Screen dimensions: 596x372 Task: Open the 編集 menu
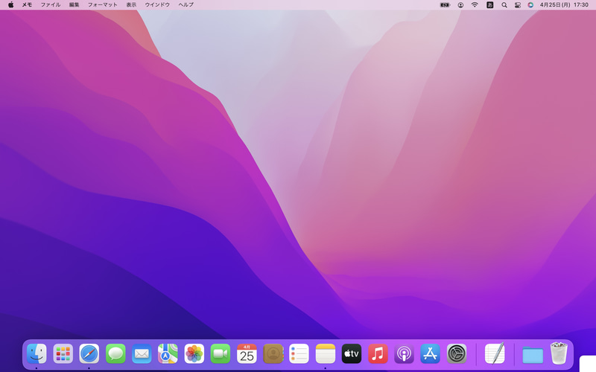[74, 4]
